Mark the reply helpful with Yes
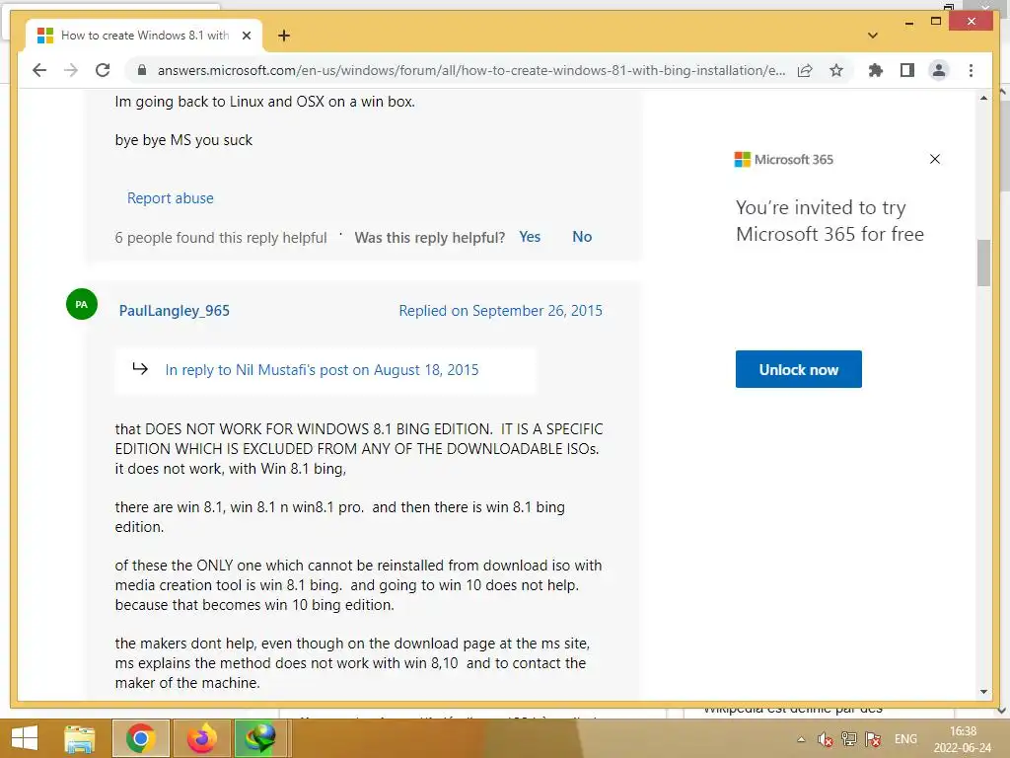Image resolution: width=1010 pixels, height=758 pixels. tap(530, 237)
